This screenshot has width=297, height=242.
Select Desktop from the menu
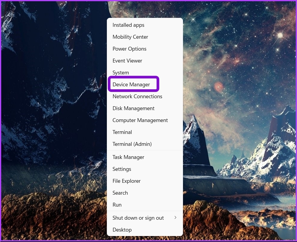122,230
